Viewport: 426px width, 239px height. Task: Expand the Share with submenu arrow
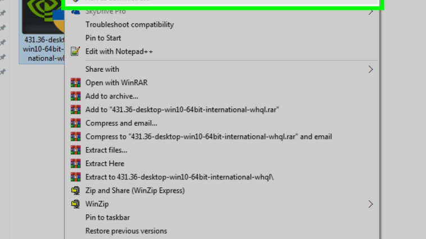click(x=370, y=70)
